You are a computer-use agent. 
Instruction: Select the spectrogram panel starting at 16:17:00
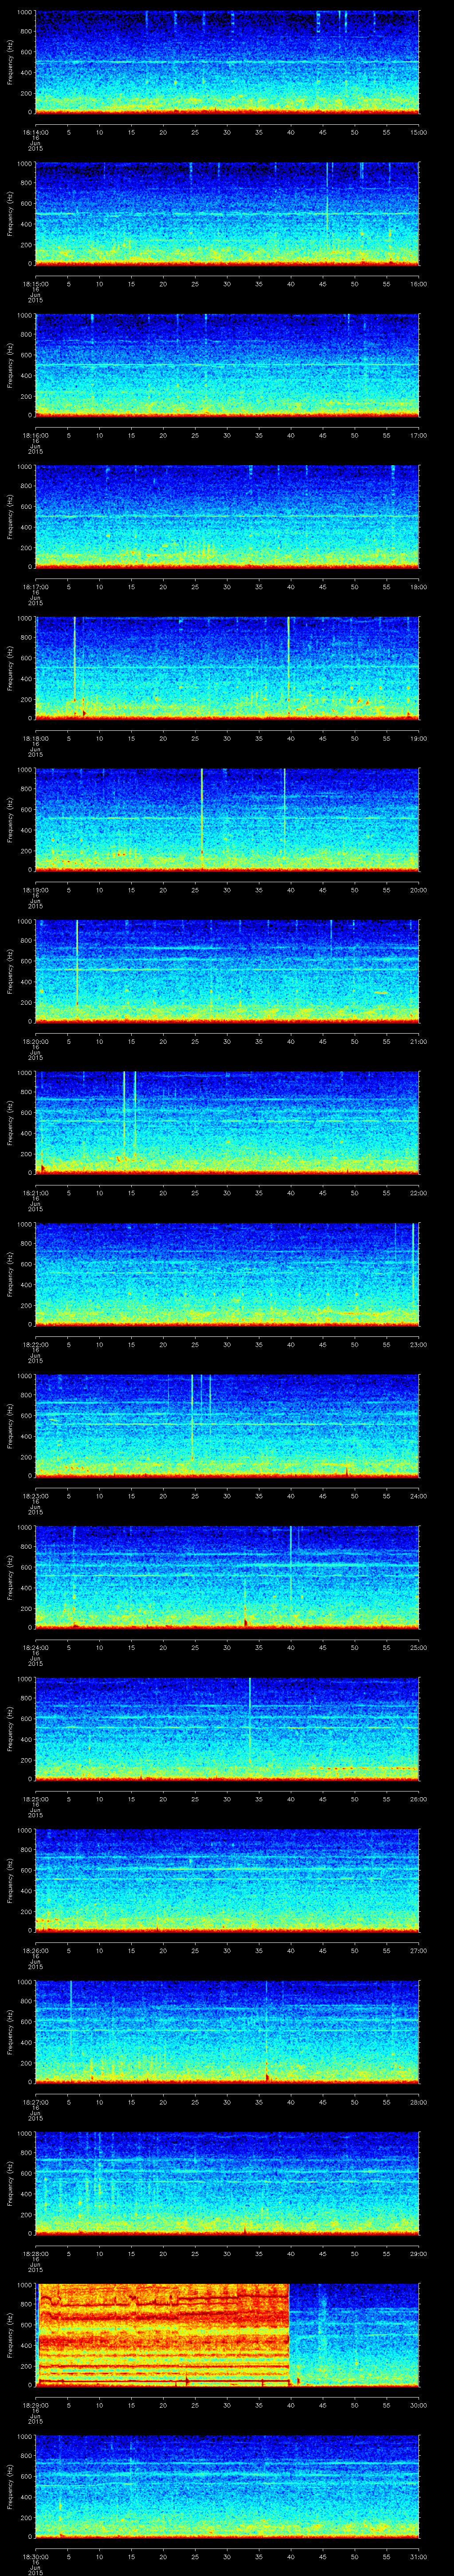tap(227, 517)
